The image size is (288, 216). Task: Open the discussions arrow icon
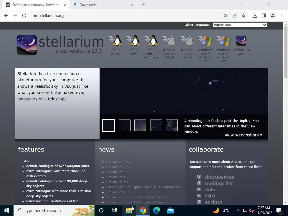click(199, 177)
